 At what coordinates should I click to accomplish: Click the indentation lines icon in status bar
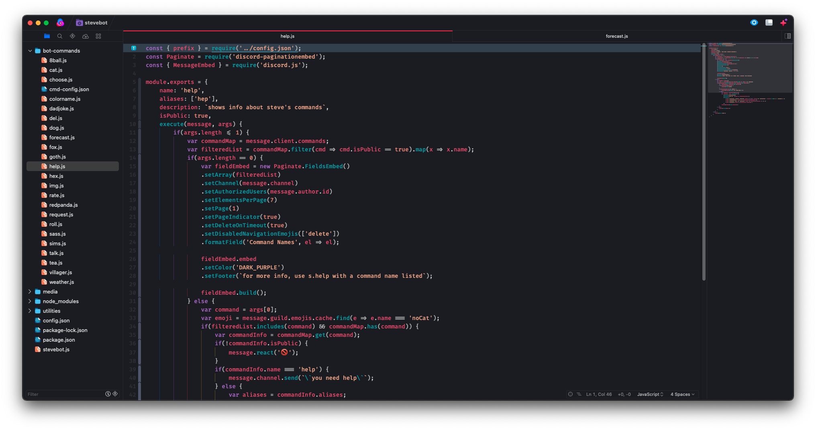(x=579, y=394)
